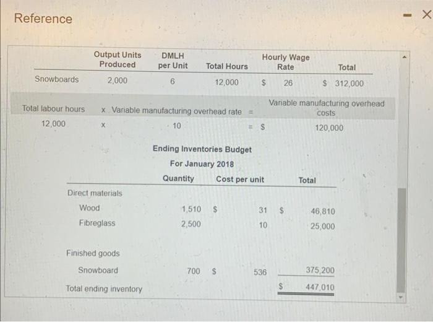Click the Snowboards row label
The width and height of the screenshot is (433, 322).
pos(57,79)
